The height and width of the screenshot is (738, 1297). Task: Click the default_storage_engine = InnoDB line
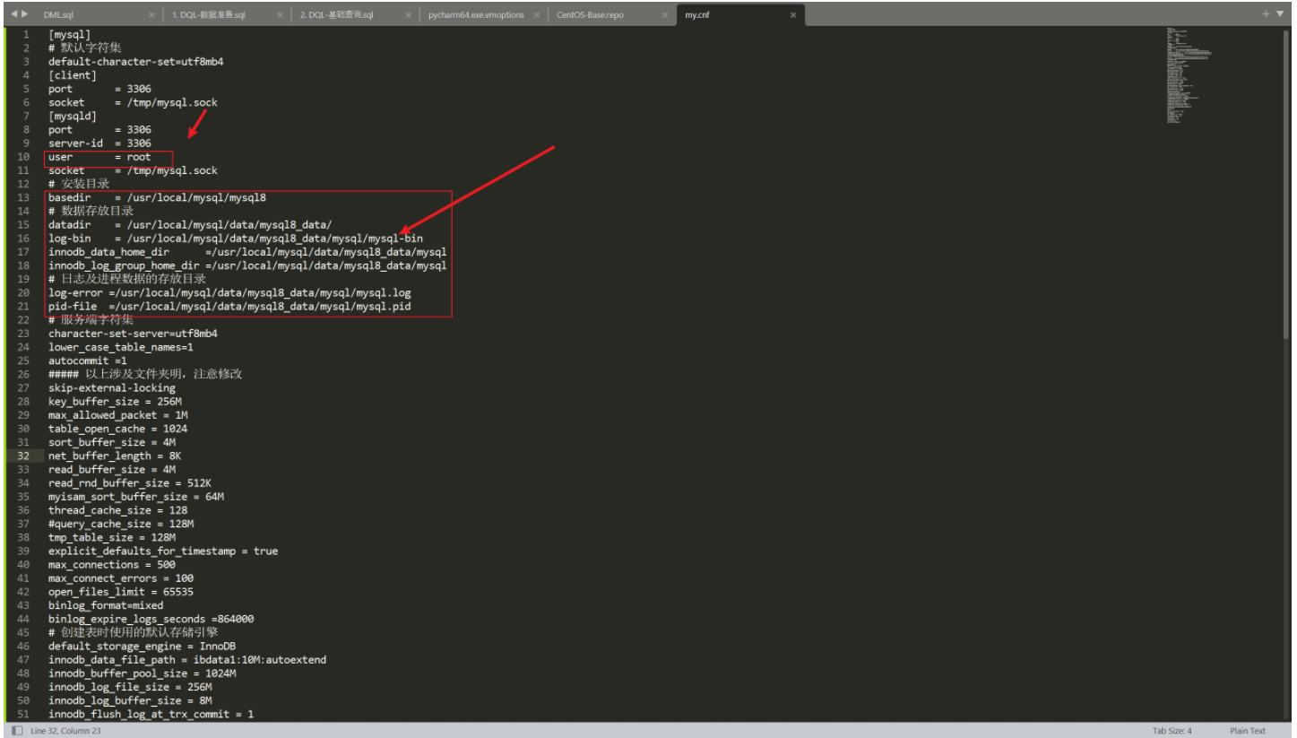pyautogui.click(x=143, y=647)
